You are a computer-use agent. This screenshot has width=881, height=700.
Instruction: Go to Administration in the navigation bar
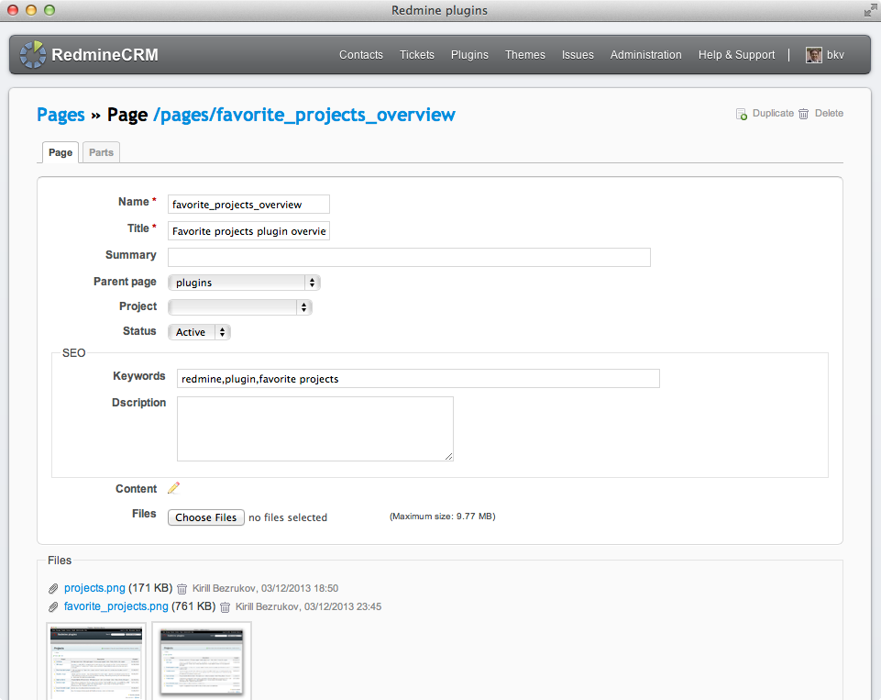coord(645,55)
